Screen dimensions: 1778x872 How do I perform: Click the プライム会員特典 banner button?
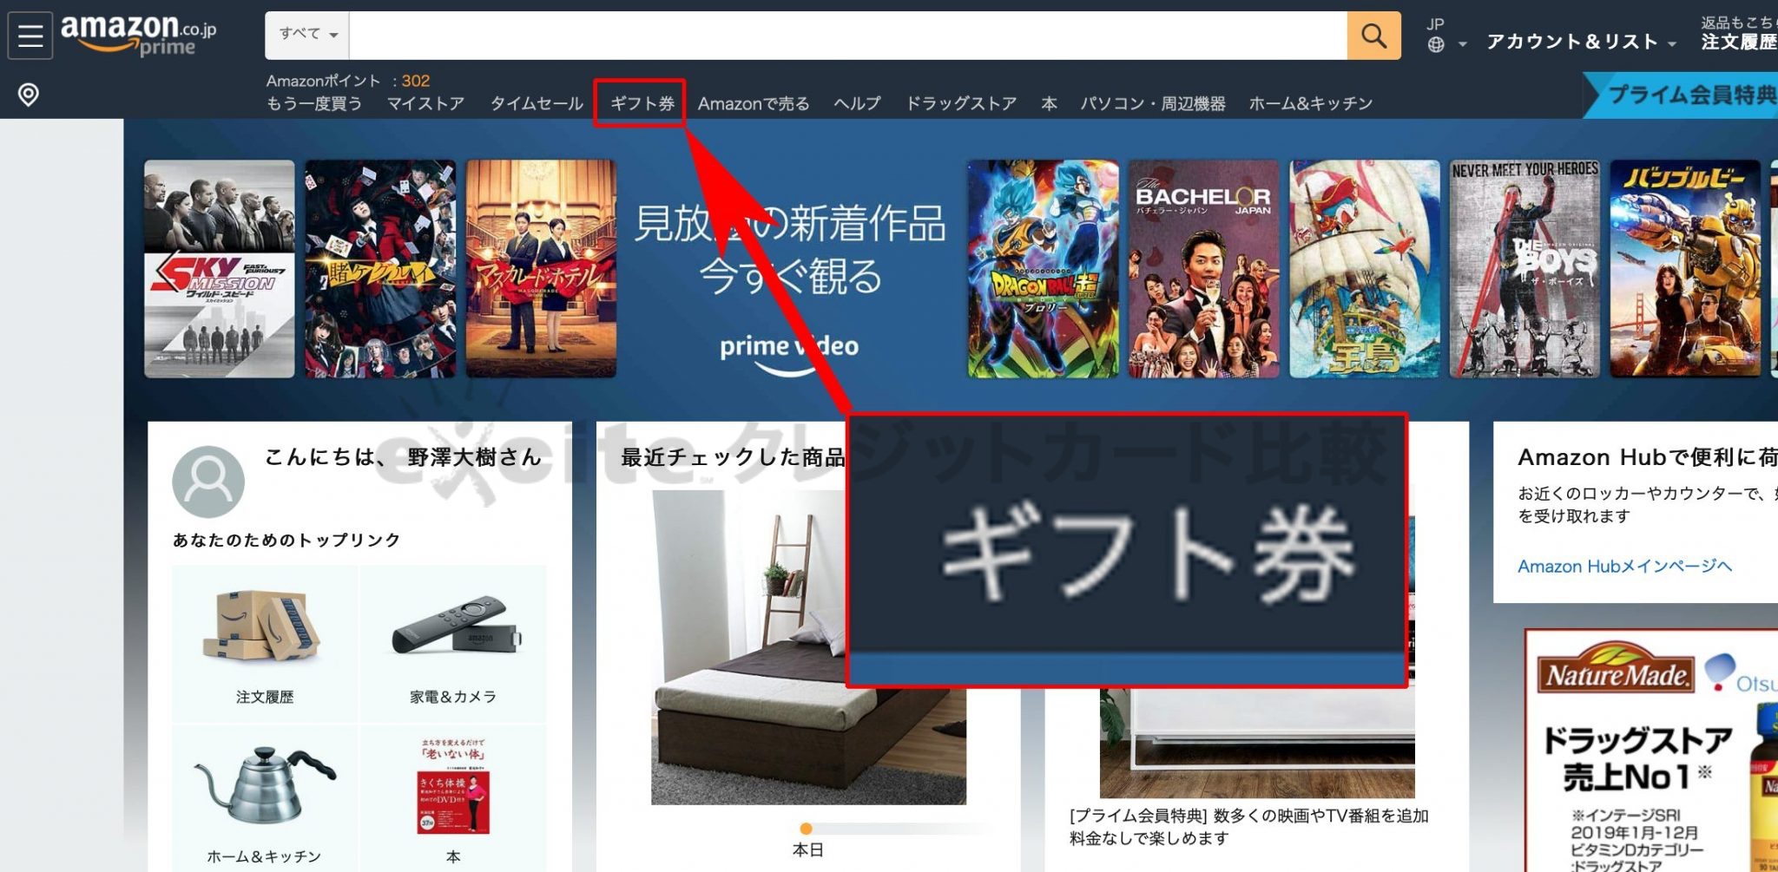(x=1689, y=95)
